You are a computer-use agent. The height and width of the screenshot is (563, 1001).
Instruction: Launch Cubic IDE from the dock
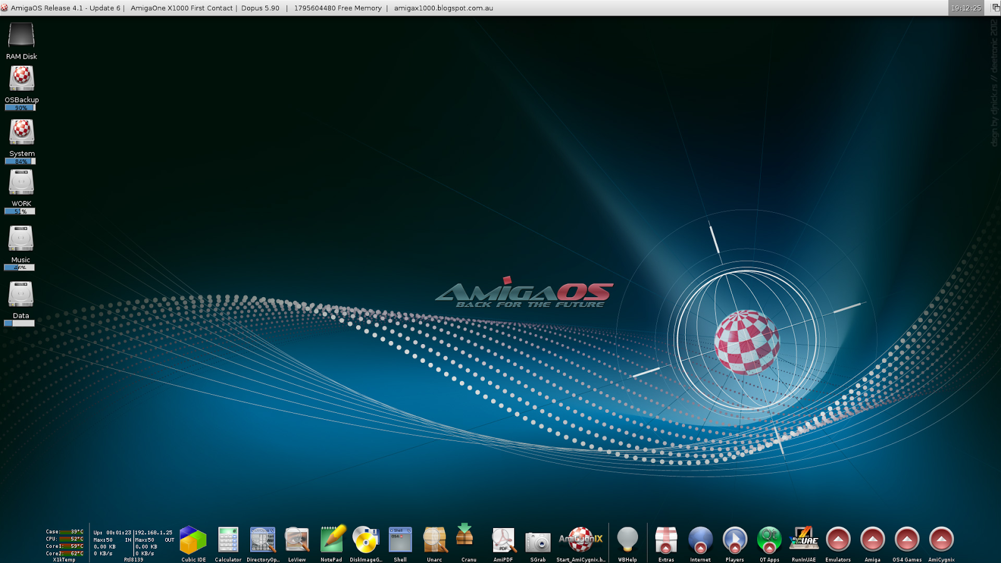pyautogui.click(x=193, y=540)
